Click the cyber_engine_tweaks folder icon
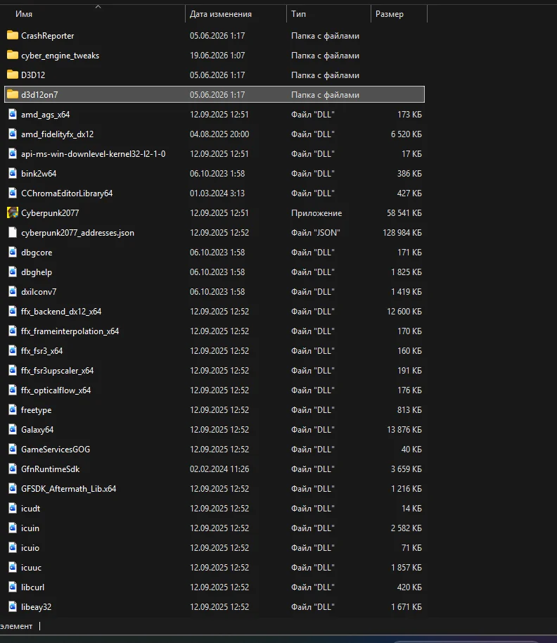 13,56
